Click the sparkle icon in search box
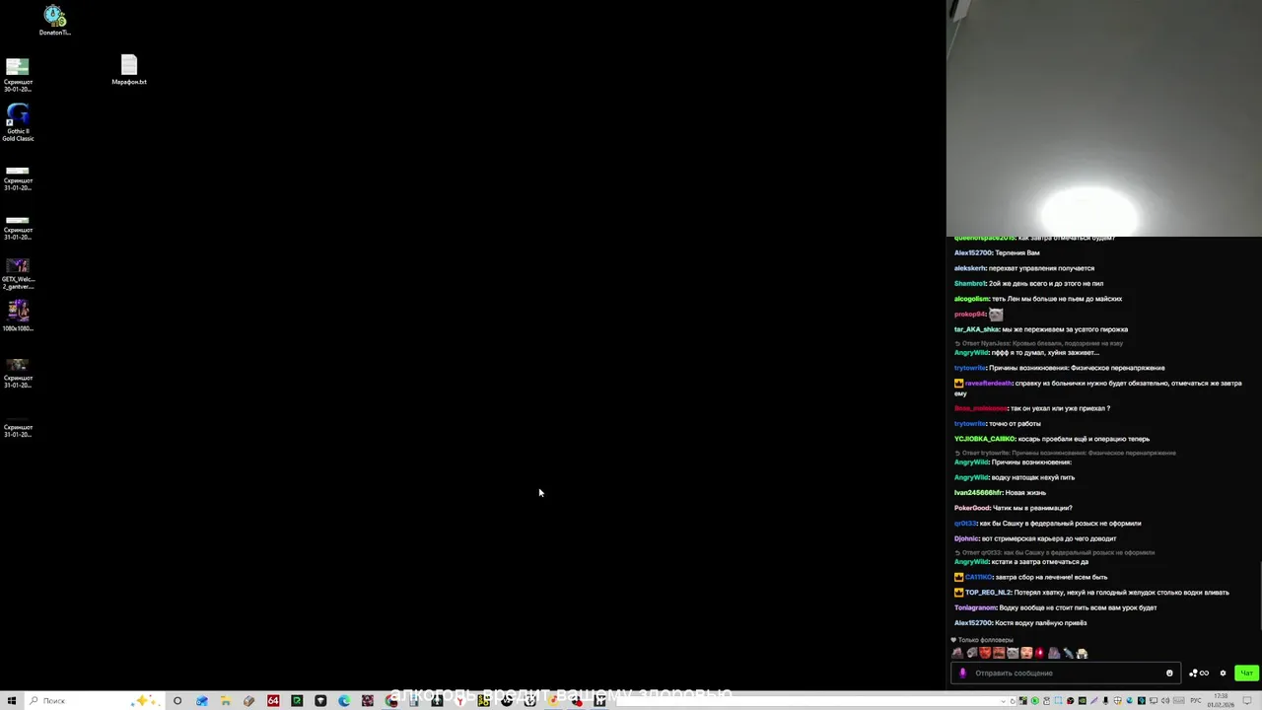The width and height of the screenshot is (1262, 710). [146, 700]
